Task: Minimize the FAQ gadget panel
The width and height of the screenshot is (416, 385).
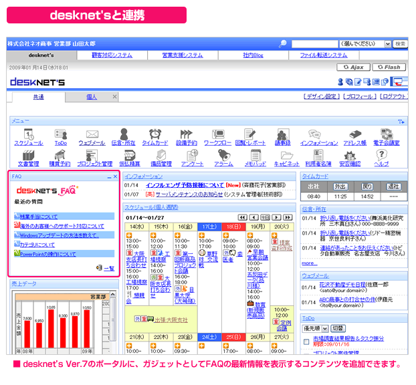Action: [109, 177]
